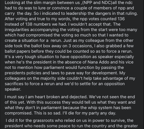Click the phrase "This is so sad"
144x129 pixels.
[48, 113]
